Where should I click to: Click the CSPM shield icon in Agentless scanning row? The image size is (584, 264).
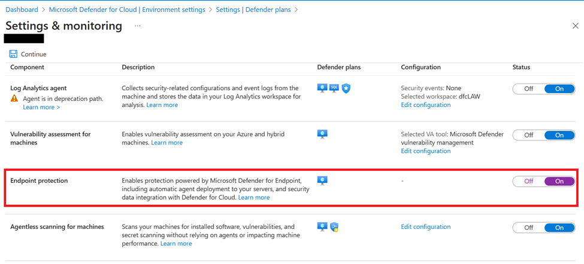pyautogui.click(x=334, y=227)
